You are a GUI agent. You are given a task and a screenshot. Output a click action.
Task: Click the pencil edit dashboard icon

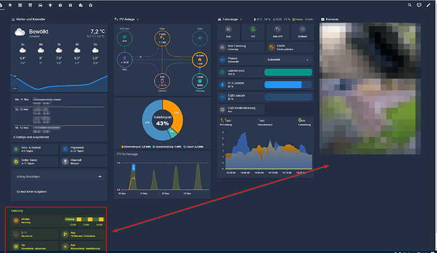click(x=428, y=5)
